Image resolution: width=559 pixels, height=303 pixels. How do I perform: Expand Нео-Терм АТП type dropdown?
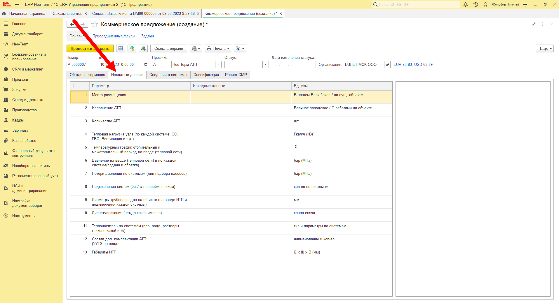tap(218, 64)
